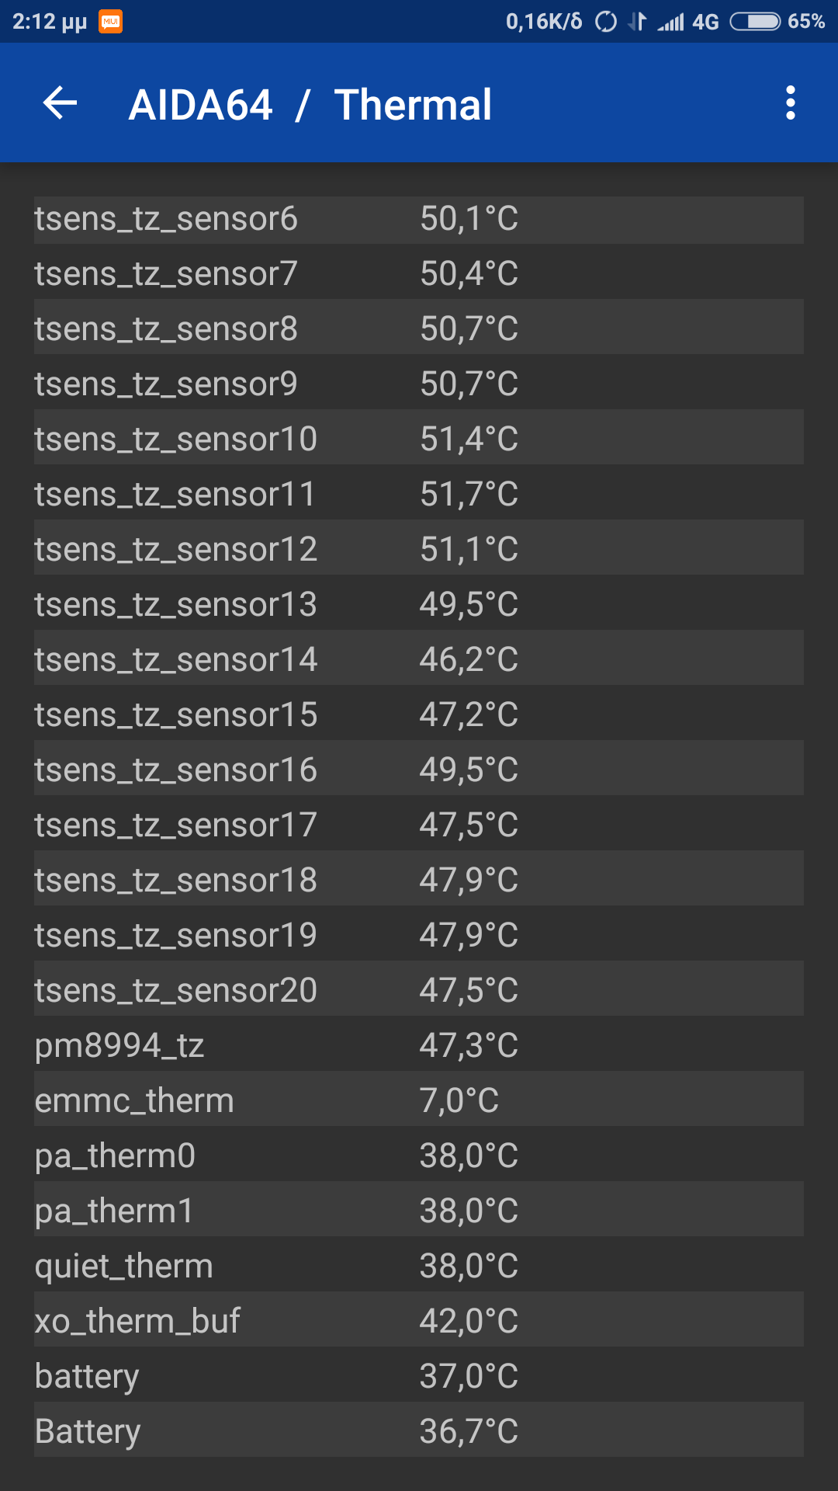Tap the MIUI notification icon
838x1491 pixels.
tap(110, 22)
